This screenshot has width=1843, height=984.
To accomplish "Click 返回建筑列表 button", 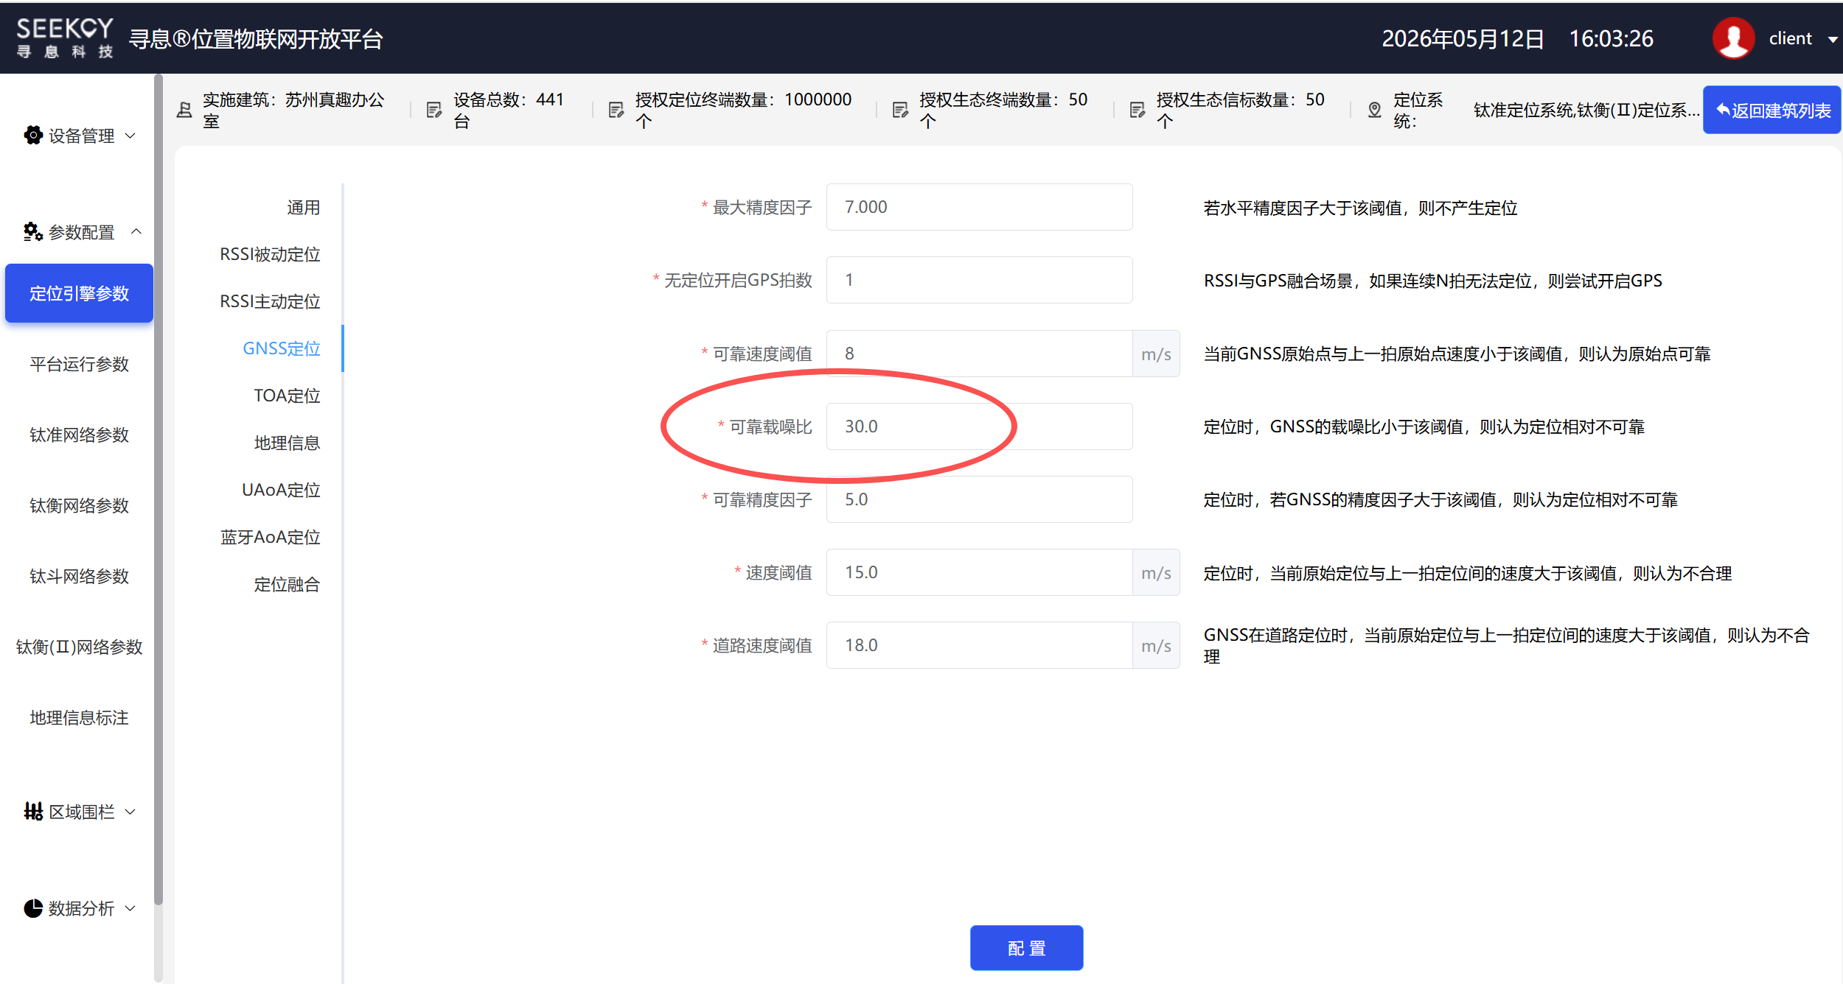I will point(1771,110).
